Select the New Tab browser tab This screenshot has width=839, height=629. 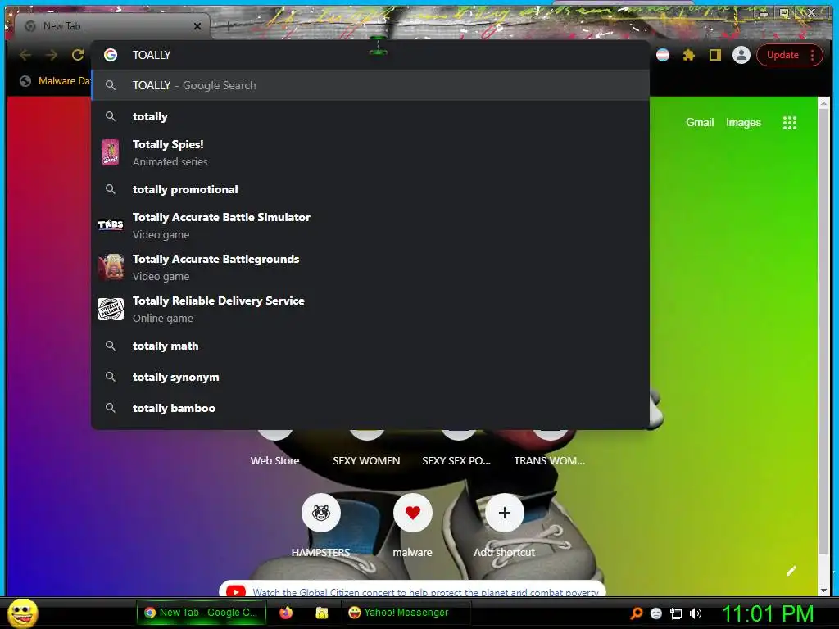click(x=111, y=25)
